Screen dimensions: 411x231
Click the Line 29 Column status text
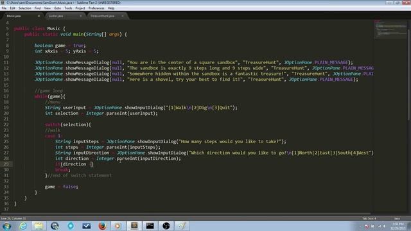(x=13, y=218)
